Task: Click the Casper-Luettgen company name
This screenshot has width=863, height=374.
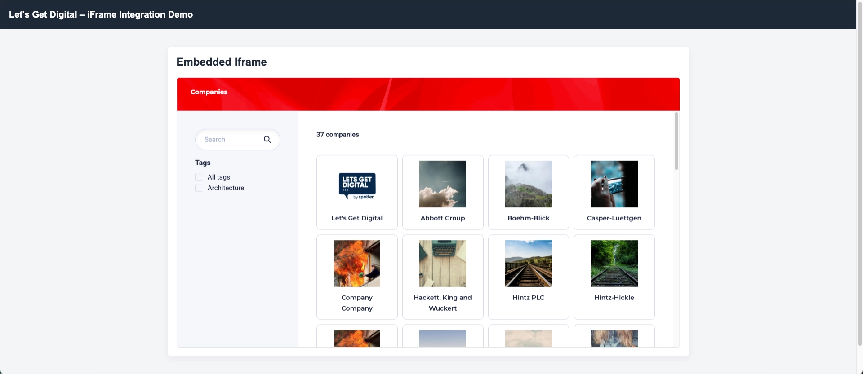Action: point(614,218)
